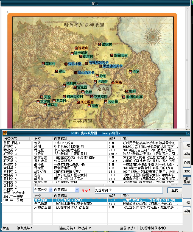193x232 pixels.
Task: Select the CS和CF的枪声 row
Action: 106,143
